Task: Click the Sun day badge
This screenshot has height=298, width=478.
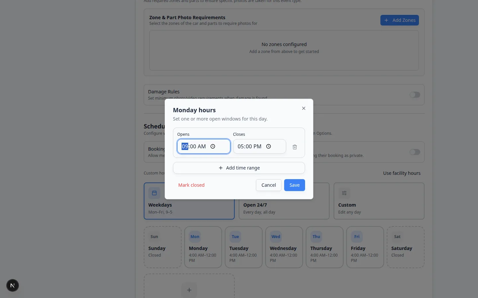Action: pyautogui.click(x=154, y=237)
